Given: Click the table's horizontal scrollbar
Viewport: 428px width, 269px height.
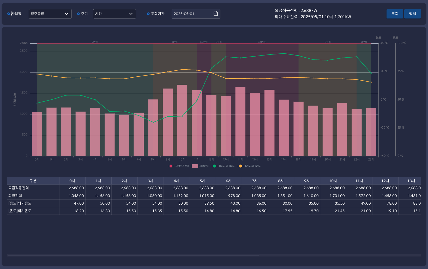Looking at the screenshot, I should (133, 255).
